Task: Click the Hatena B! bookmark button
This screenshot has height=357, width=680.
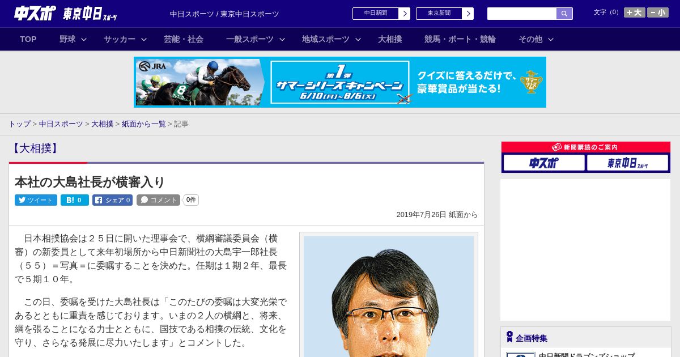Action: [x=75, y=200]
